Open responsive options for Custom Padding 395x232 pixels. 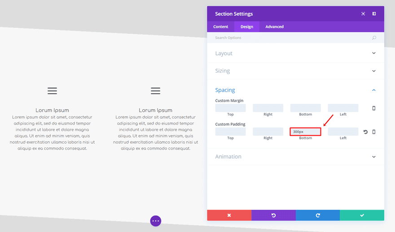(x=374, y=132)
